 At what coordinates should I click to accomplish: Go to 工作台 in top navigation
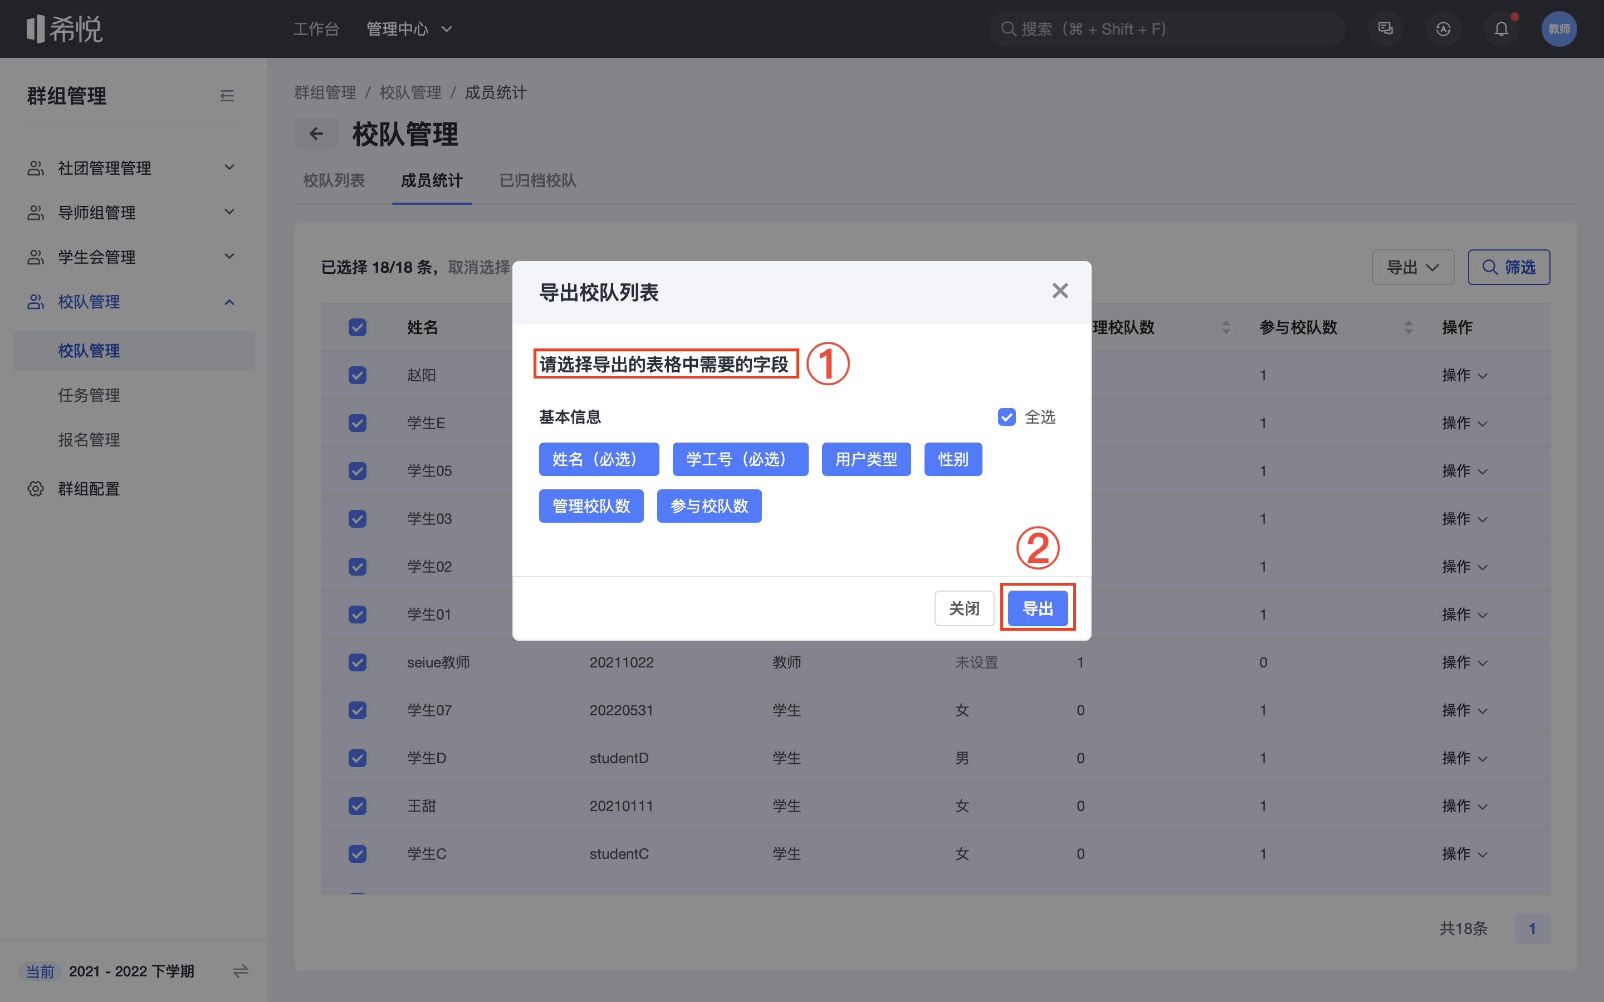coord(316,29)
